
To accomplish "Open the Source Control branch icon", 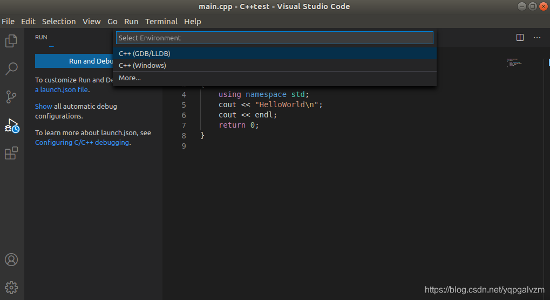I will click(11, 97).
